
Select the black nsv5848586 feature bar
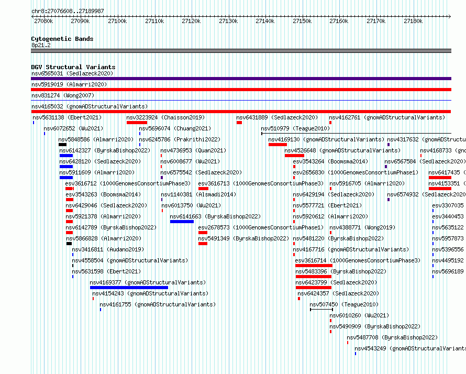pos(62,145)
